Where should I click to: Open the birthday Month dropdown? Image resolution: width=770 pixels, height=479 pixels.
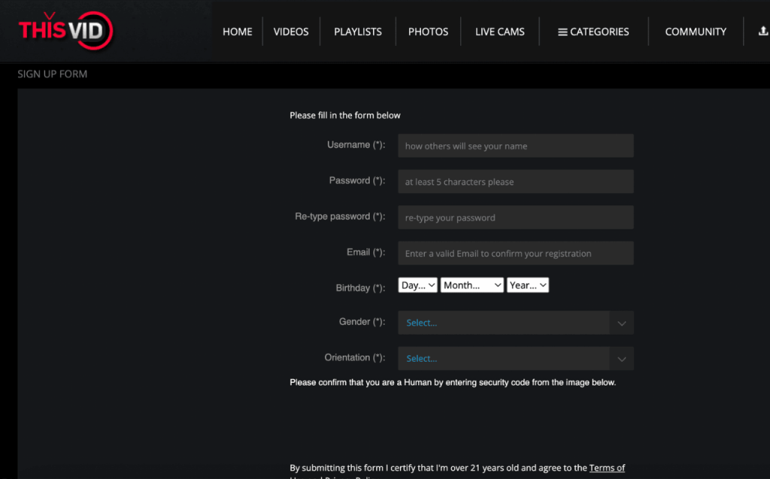coord(472,285)
